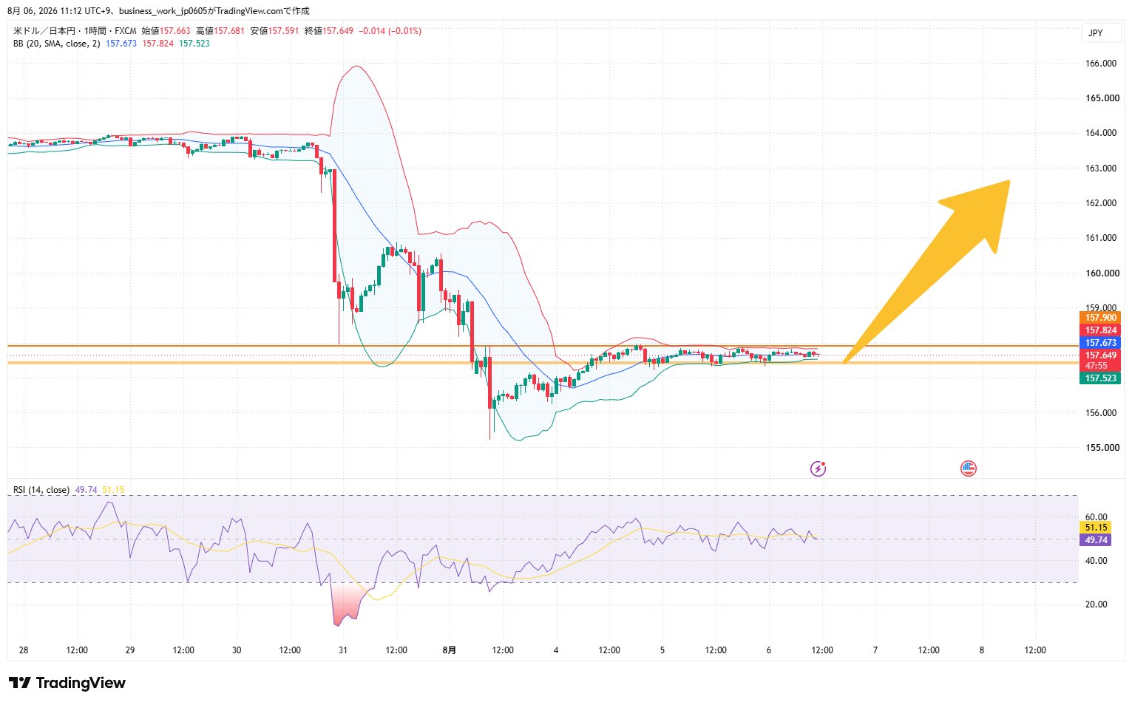Screen dimensions: 1132x705
Task: Click the purple lightning event icon
Action: 818,468
